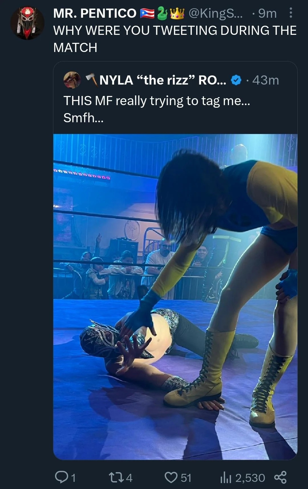Click the blue verified badge
Image resolution: width=308 pixels, height=489 pixels.
coord(236,80)
